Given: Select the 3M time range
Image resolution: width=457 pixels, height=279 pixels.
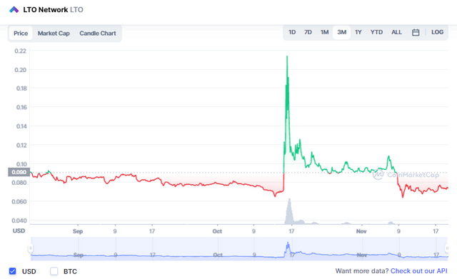Looking at the screenshot, I should tap(341, 32).
